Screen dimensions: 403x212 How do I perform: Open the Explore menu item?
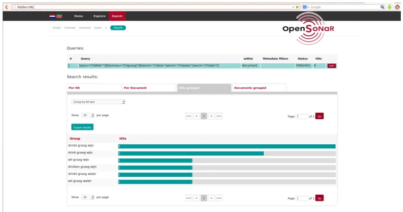(99, 16)
